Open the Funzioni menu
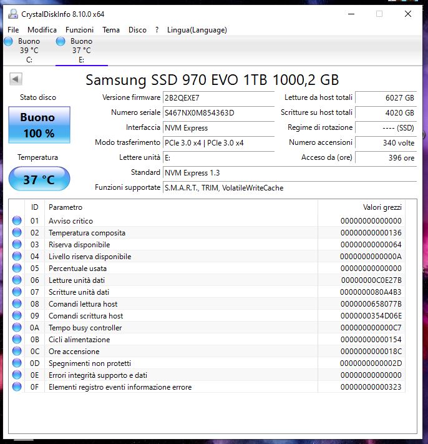This screenshot has height=444, width=428. point(79,30)
